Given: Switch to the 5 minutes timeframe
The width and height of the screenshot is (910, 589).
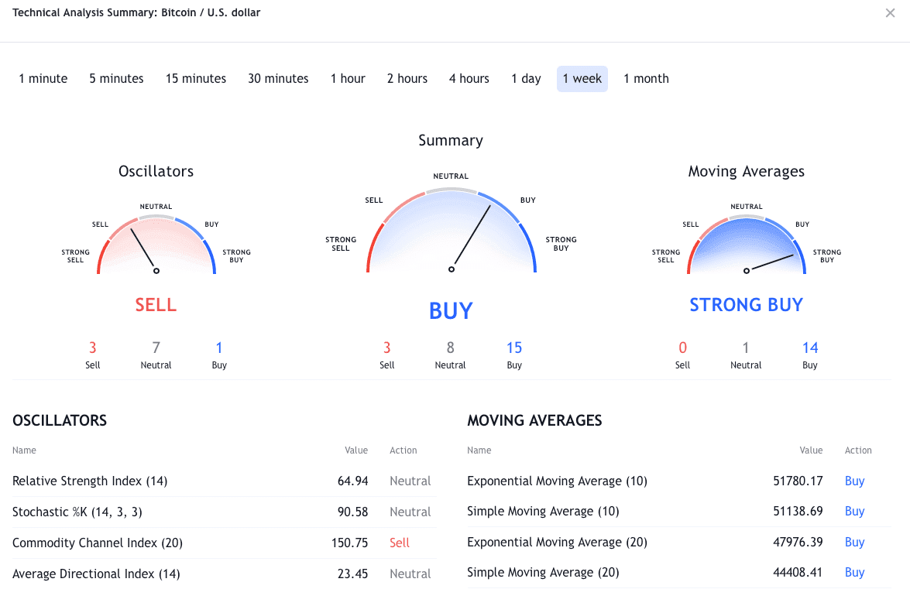Looking at the screenshot, I should pos(116,79).
